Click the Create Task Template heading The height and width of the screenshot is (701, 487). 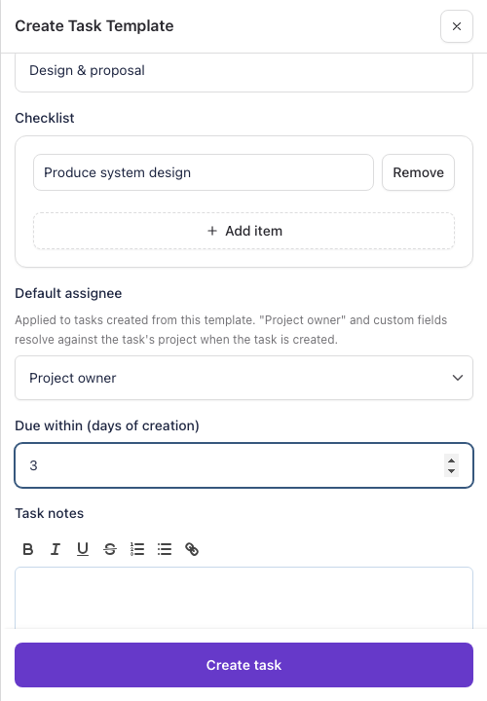pyautogui.click(x=94, y=26)
